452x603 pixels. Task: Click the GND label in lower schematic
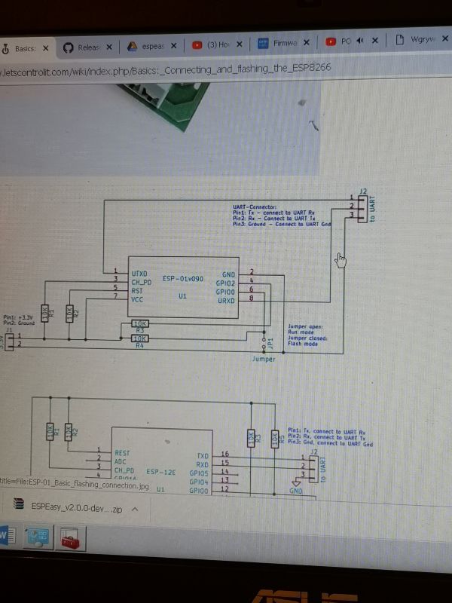click(x=296, y=491)
